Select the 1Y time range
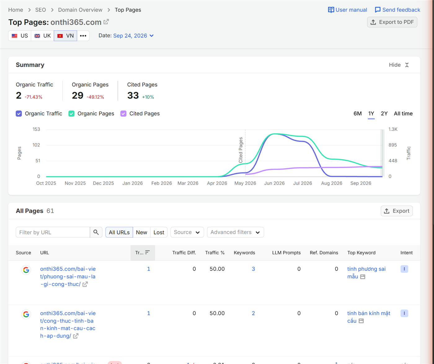434x364 pixels. [x=371, y=113]
